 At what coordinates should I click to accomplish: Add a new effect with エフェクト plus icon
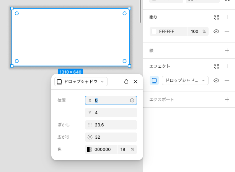[227, 66]
